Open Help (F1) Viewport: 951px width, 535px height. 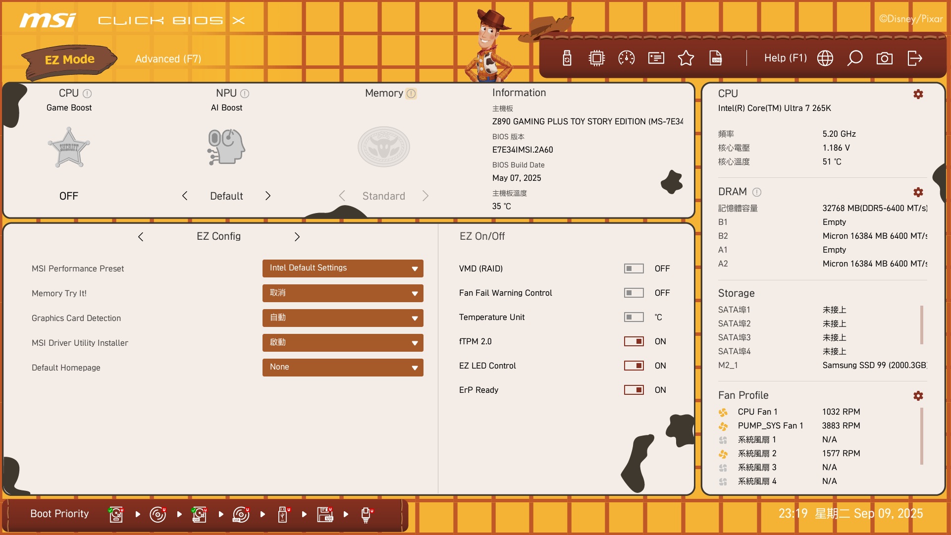pos(786,58)
